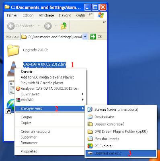This screenshot has width=160, height=161.
Task: Expand the WinRAR submenu arrow
Action: point(83,100)
